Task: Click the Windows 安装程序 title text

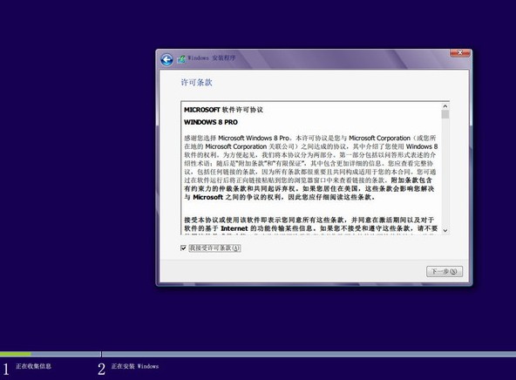Action: [x=212, y=58]
